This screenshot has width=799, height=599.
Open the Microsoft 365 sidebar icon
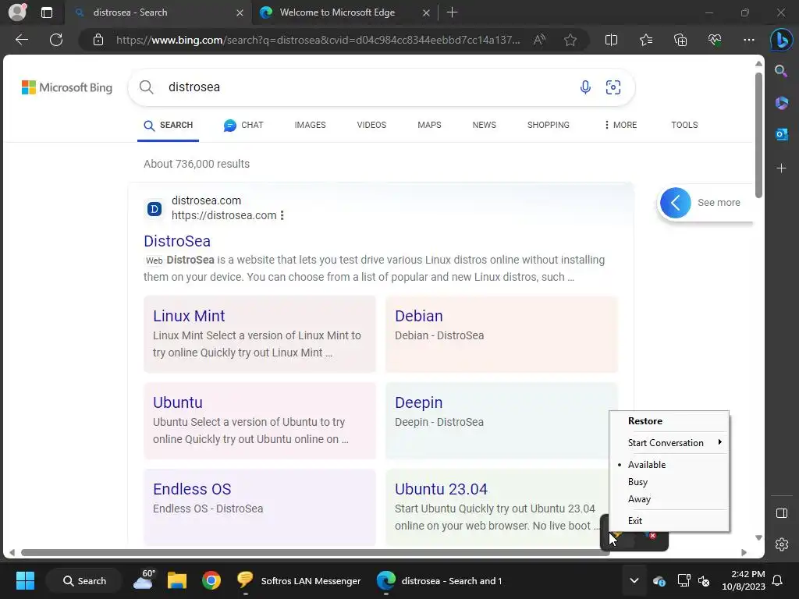point(781,103)
